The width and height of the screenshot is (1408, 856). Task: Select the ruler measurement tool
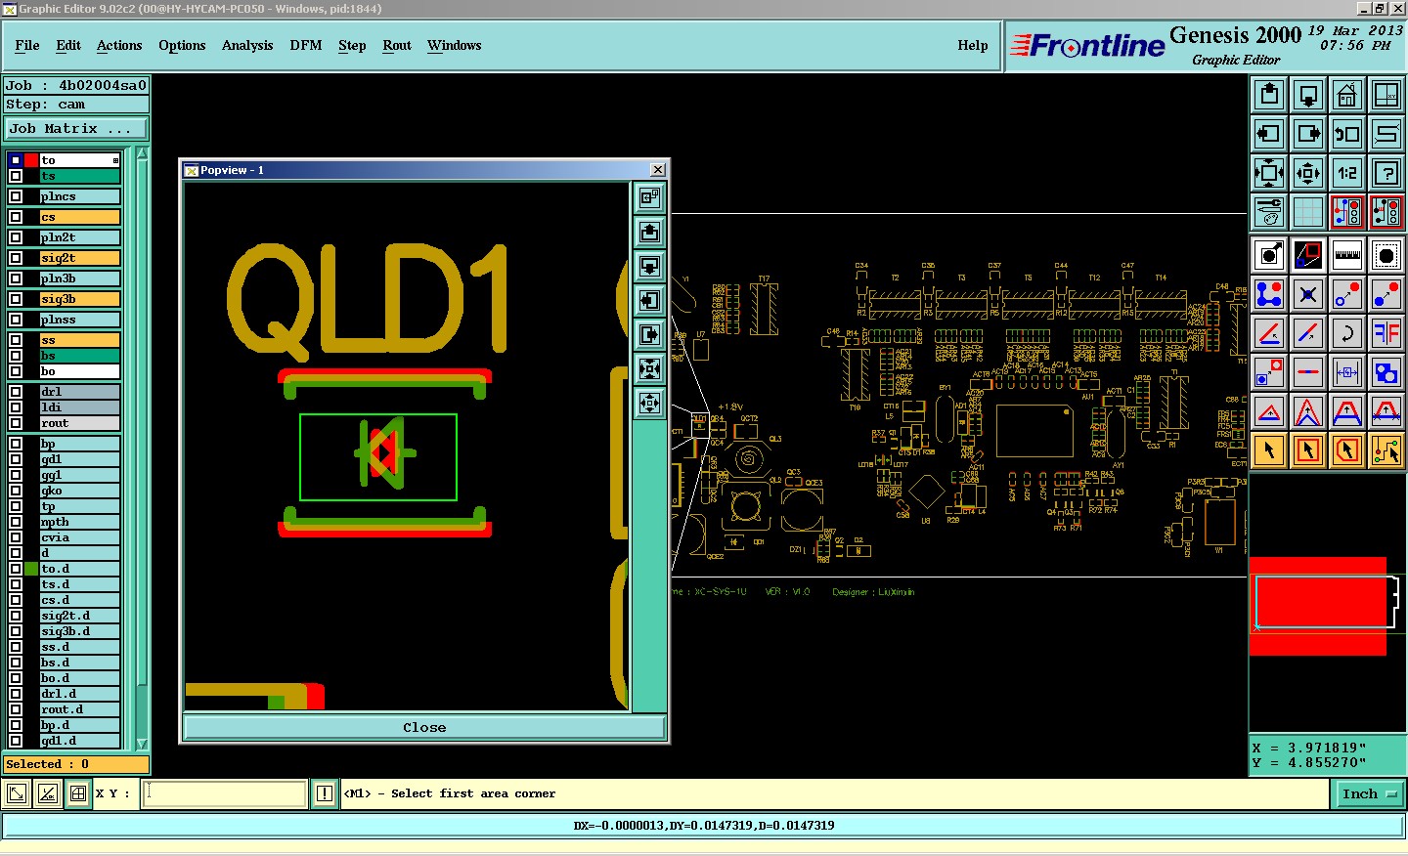click(x=1347, y=255)
